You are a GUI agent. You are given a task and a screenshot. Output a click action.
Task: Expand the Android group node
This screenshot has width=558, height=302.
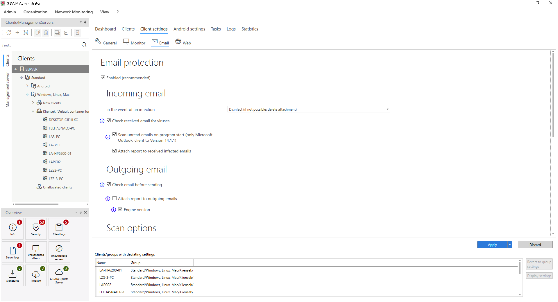27,86
